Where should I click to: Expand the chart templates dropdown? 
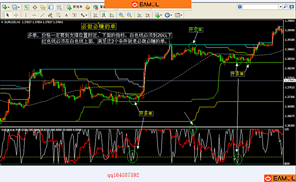pos(181,15)
